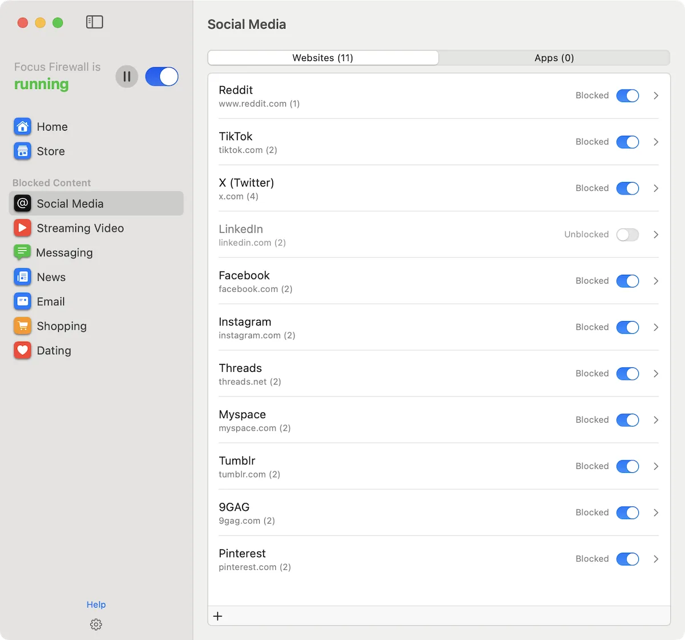This screenshot has width=685, height=640.
Task: Open Store in the sidebar
Action: click(x=96, y=151)
